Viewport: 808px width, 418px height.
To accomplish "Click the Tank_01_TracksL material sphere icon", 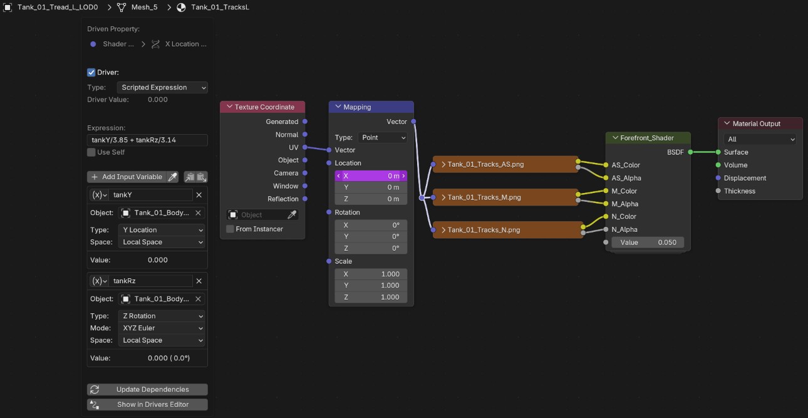I will (181, 7).
